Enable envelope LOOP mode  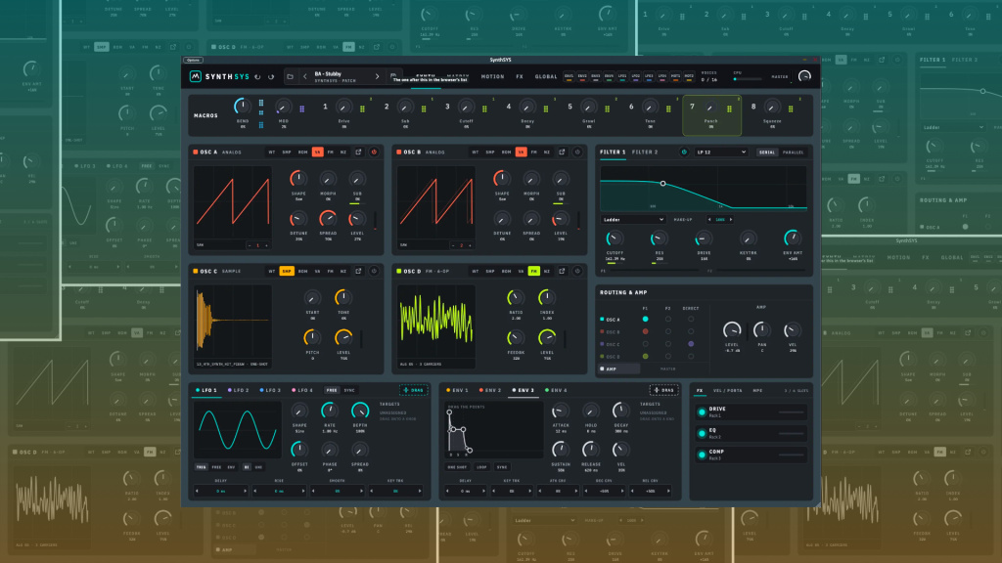[x=481, y=466]
